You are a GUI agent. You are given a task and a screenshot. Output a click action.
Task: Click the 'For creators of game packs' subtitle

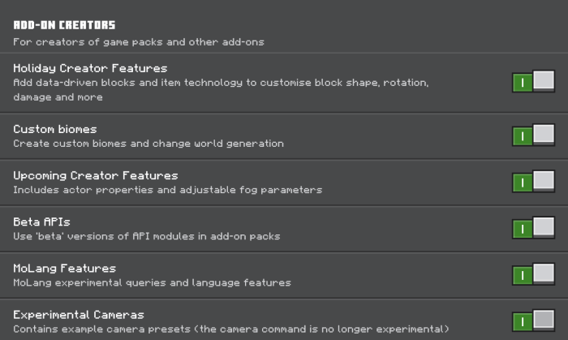point(139,41)
